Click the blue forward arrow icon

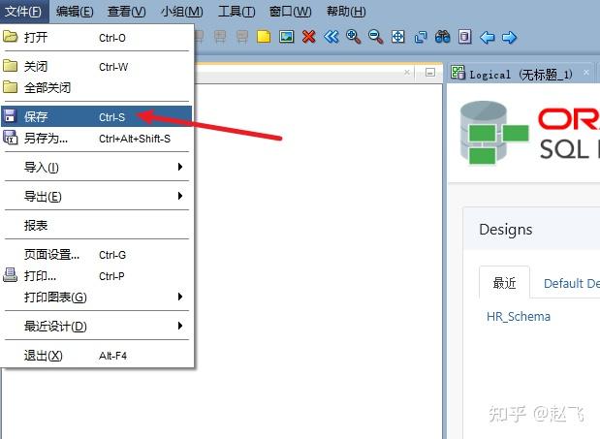click(x=509, y=38)
